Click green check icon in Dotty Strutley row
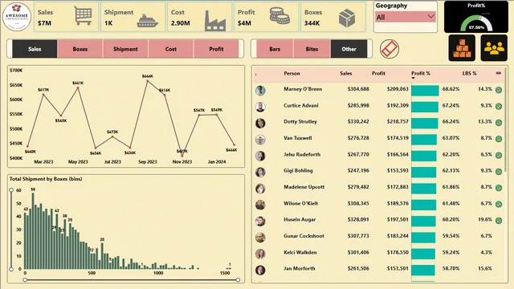Screen dimensions: 514x289 [499, 123]
